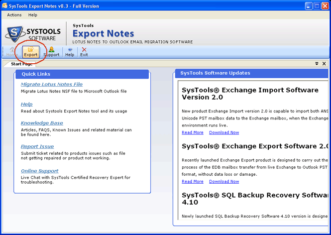The image size is (331, 235).
Task: Click Download Now under Exchange Export Software
Action: click(224, 181)
